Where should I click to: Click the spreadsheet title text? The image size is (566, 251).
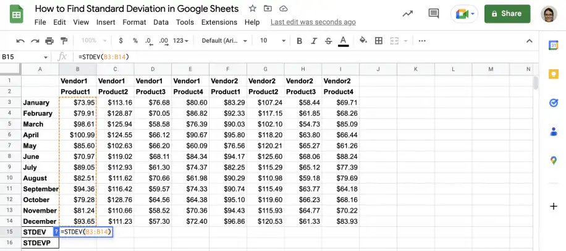[x=137, y=9]
